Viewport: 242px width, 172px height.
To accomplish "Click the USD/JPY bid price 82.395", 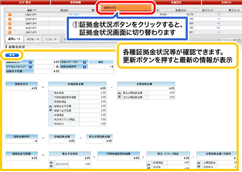I will [x=74, y=14].
